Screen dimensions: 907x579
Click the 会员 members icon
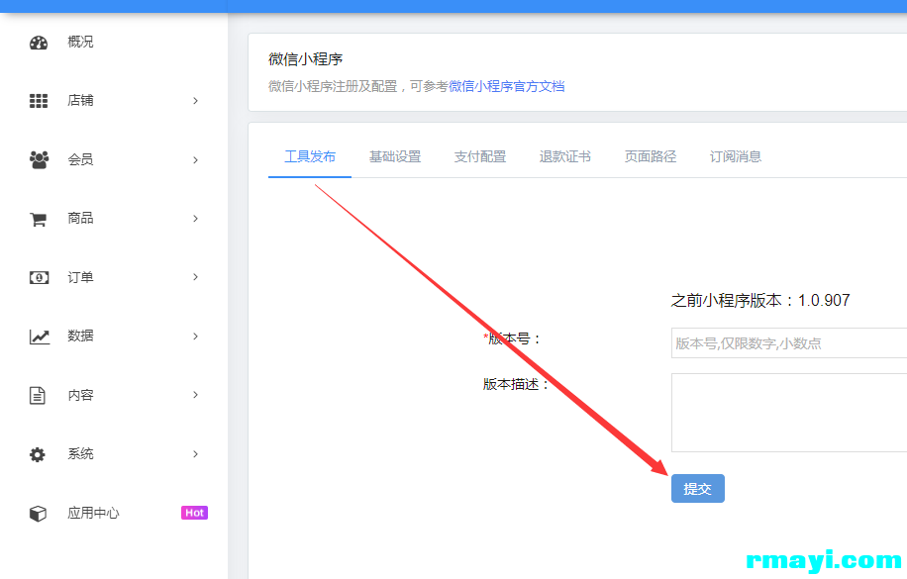pyautogui.click(x=39, y=159)
